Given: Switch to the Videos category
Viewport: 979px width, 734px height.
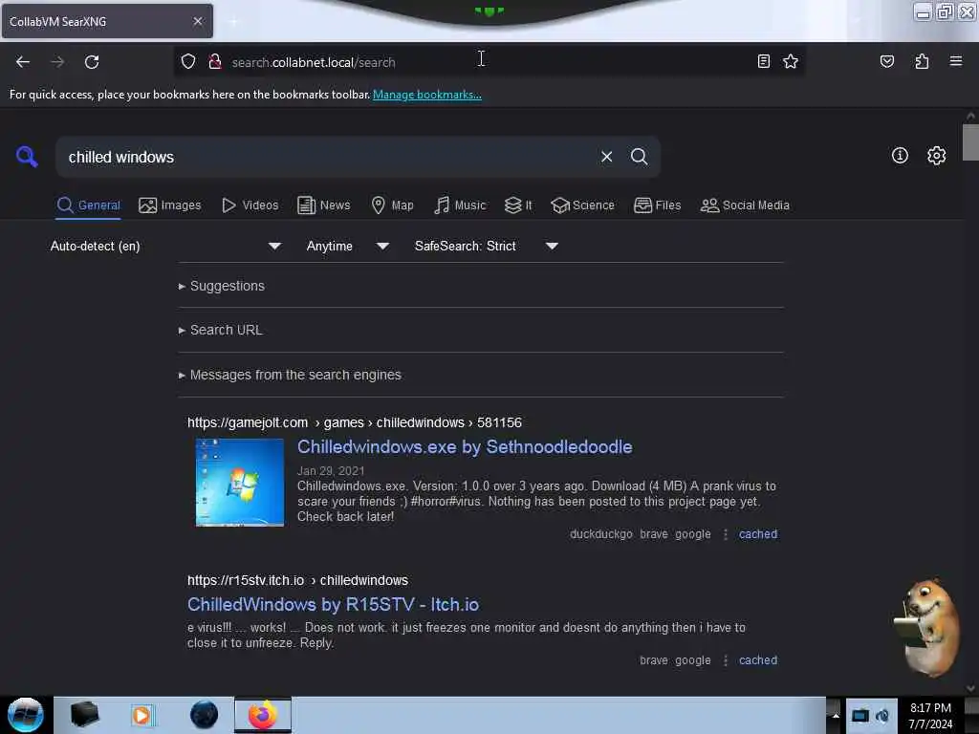Looking at the screenshot, I should [x=250, y=205].
